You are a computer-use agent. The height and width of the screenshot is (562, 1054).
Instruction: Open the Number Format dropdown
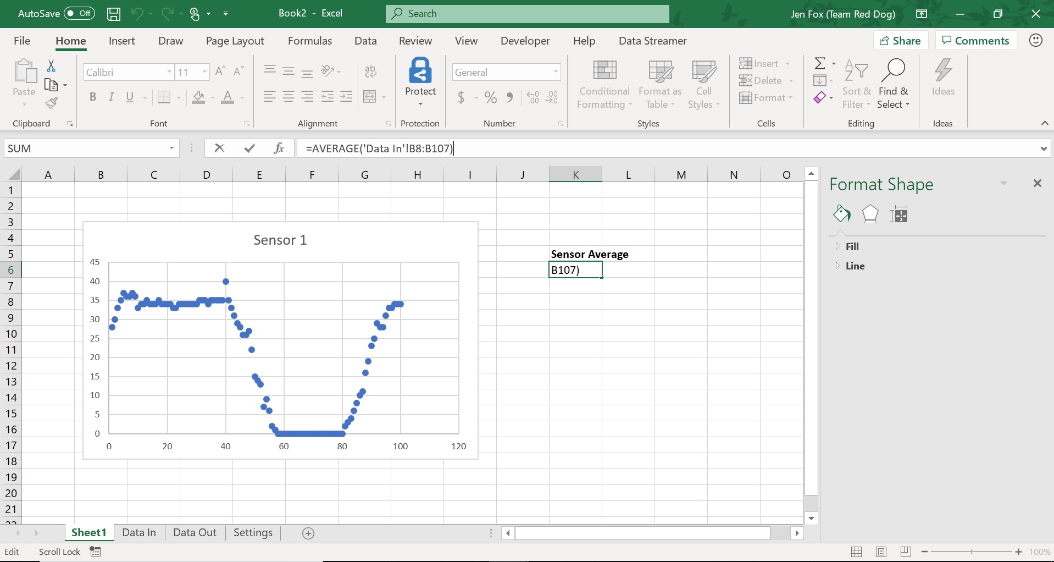[x=556, y=72]
